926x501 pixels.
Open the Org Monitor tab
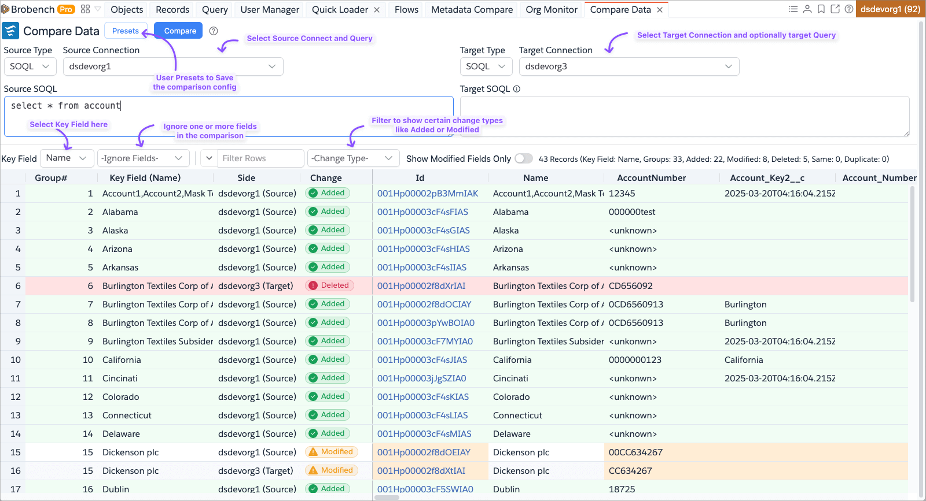(x=551, y=10)
